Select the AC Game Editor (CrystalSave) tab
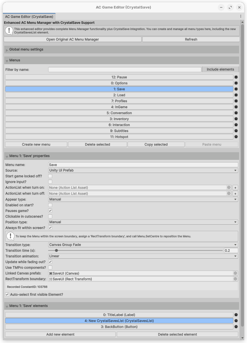 (x=29, y=16)
